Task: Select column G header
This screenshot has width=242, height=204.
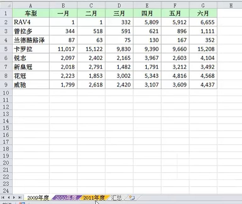Action: pyautogui.click(x=203, y=6)
